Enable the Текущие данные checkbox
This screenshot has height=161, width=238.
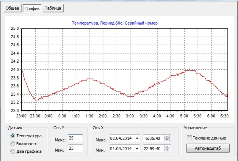pyautogui.click(x=189, y=138)
